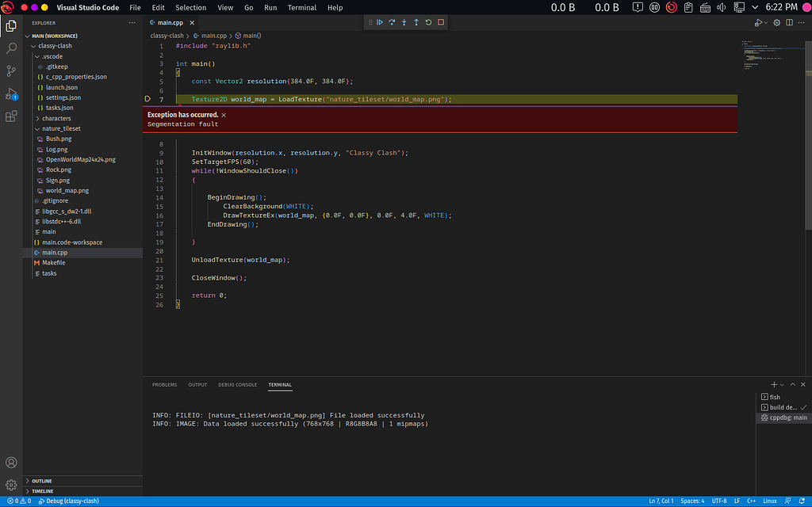This screenshot has width=812, height=507.
Task: Maximize the terminal panel with the chevron
Action: point(791,384)
